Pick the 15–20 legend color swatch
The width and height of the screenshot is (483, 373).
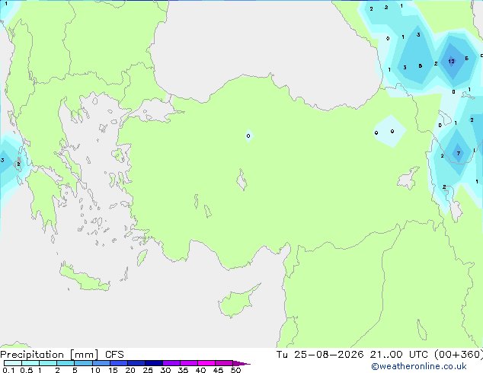coord(119,363)
